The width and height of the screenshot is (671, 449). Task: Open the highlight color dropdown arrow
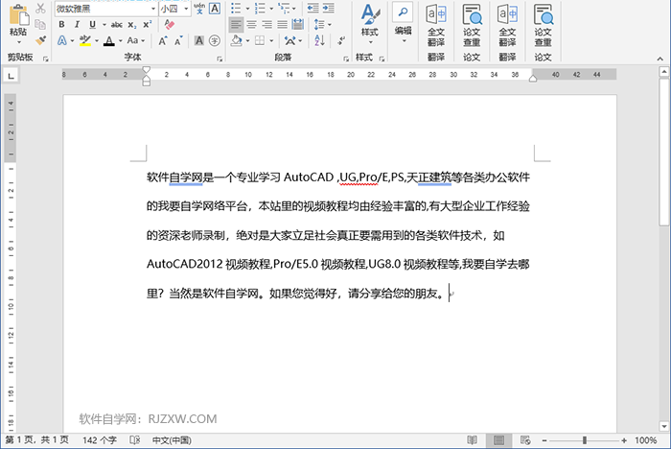(97, 40)
